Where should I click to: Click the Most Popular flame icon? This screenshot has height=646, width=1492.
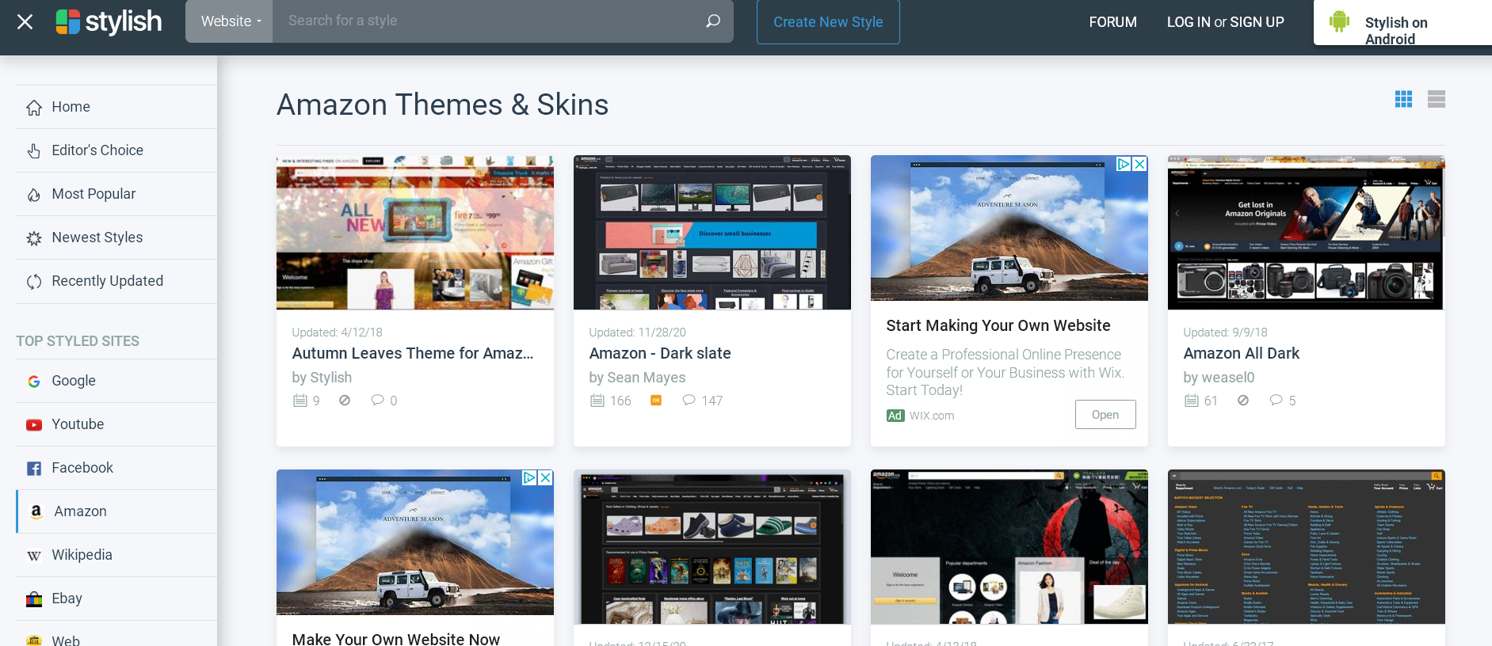(34, 195)
